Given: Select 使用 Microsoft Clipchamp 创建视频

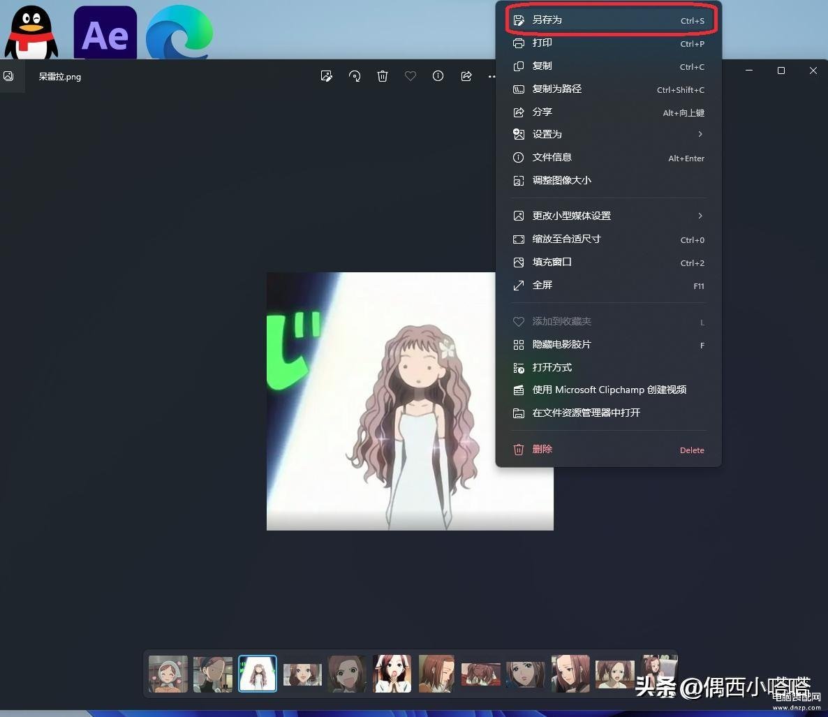Looking at the screenshot, I should coord(608,390).
